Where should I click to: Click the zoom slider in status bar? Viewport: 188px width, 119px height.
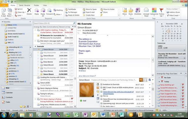177,110
